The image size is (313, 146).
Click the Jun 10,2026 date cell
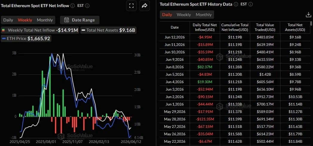pos(175,52)
